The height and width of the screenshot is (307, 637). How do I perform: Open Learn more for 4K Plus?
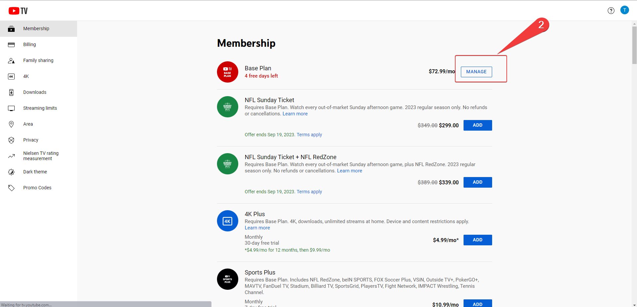pyautogui.click(x=257, y=228)
